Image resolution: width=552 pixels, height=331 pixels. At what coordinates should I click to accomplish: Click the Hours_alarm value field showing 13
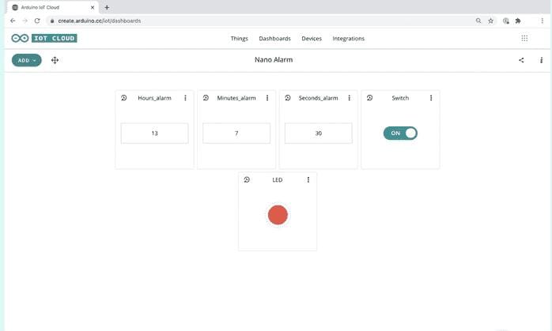[154, 134]
